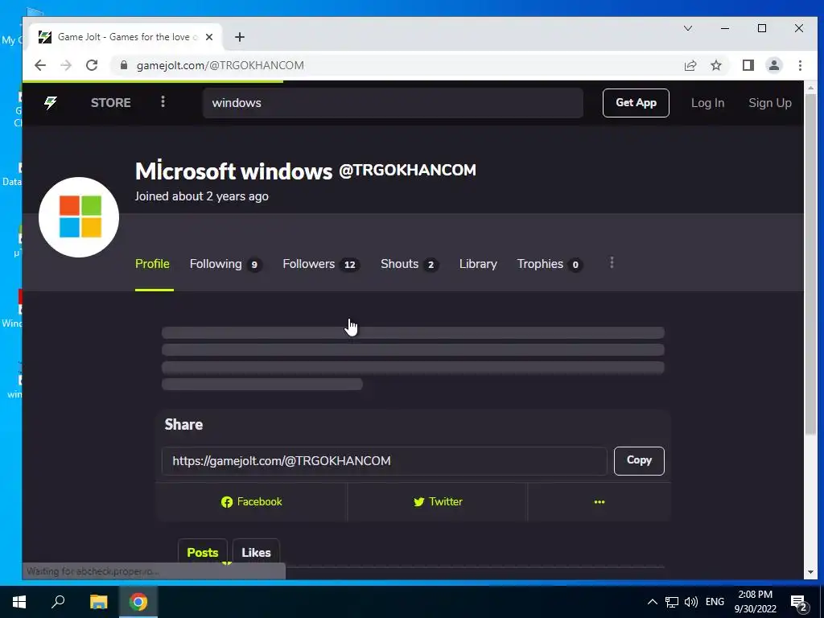824x618 pixels.
Task: Go back in Chrome
Action: 40,65
